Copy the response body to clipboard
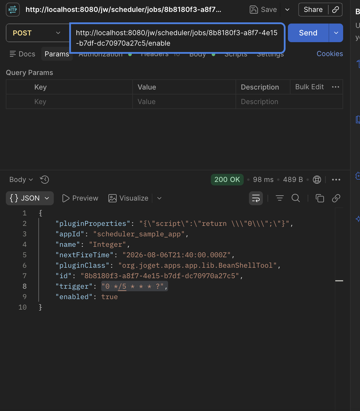This screenshot has width=360, height=411. click(320, 198)
